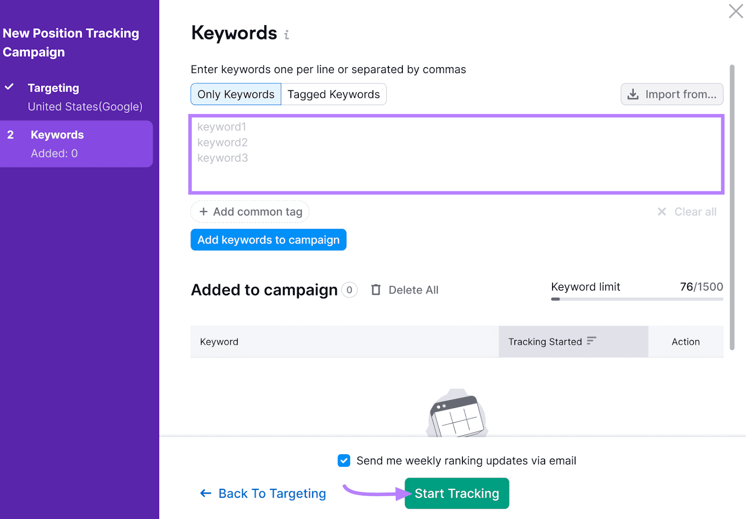Click the keyword entry text area
The height and width of the screenshot is (519, 746).
click(456, 154)
